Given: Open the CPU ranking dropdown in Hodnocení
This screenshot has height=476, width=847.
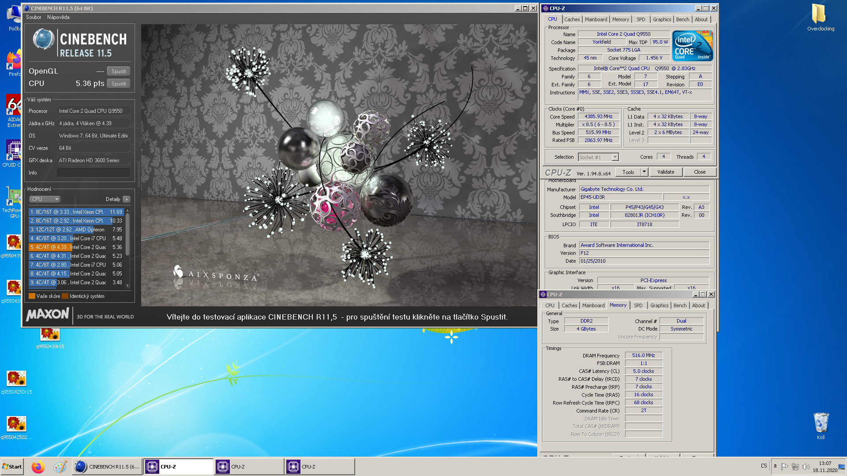Looking at the screenshot, I should (x=45, y=199).
